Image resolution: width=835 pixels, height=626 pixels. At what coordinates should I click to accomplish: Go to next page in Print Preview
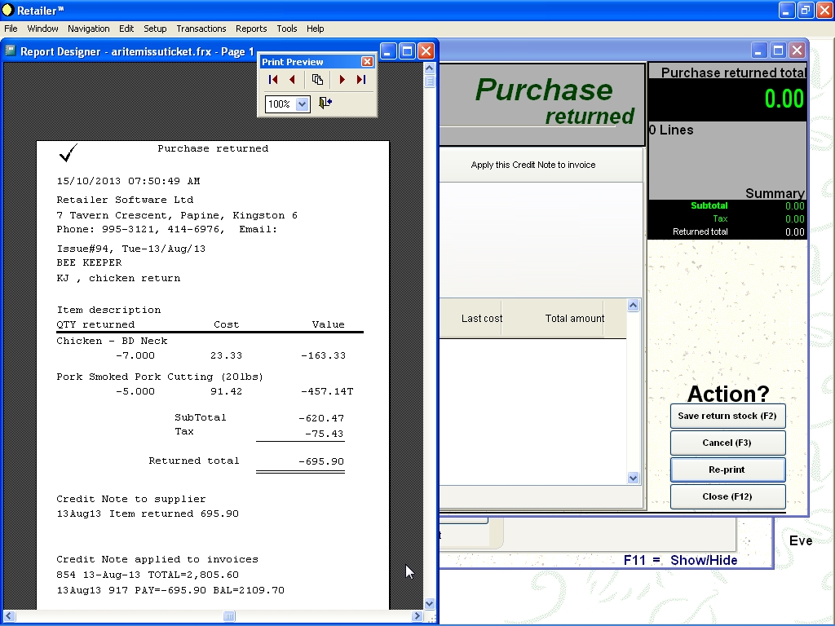coord(342,80)
